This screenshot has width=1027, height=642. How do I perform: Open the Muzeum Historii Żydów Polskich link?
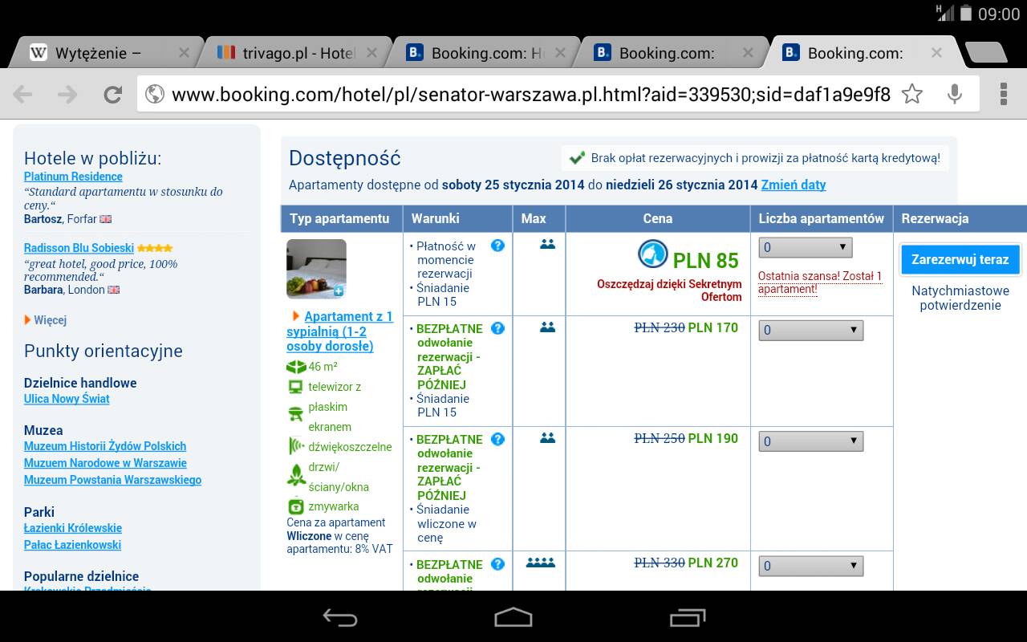click(x=105, y=446)
